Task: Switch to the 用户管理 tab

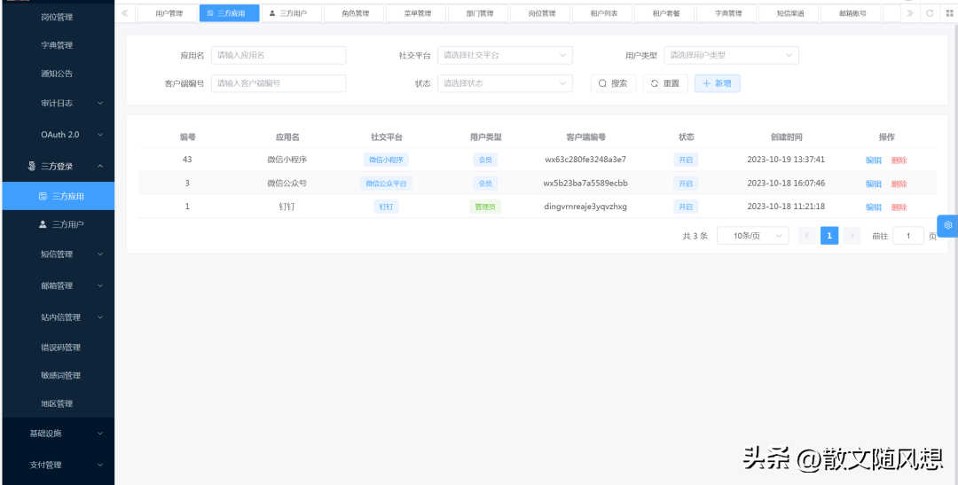Action: click(x=169, y=13)
